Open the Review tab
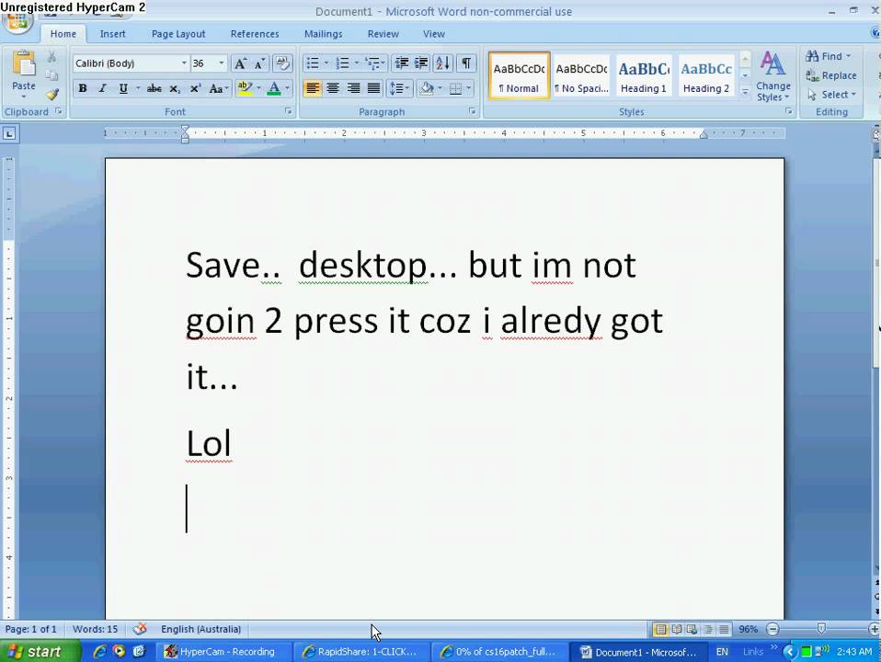Viewport: 881px width, 662px height. pos(383,34)
